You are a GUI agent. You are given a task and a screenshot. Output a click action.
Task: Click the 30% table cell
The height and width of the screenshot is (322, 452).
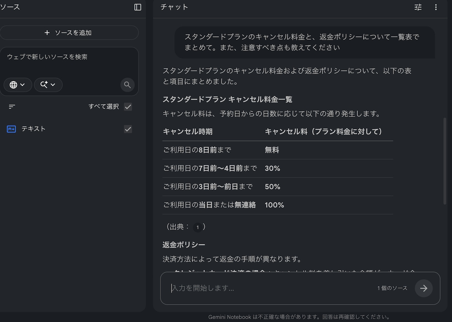(273, 169)
